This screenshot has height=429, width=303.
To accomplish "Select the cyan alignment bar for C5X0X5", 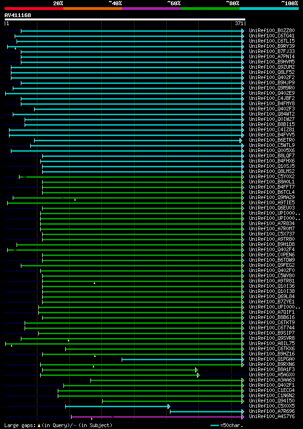I will point(117,407).
